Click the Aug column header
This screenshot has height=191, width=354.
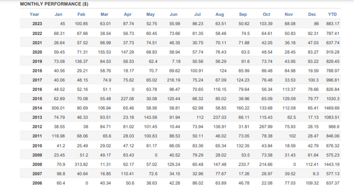(220, 14)
